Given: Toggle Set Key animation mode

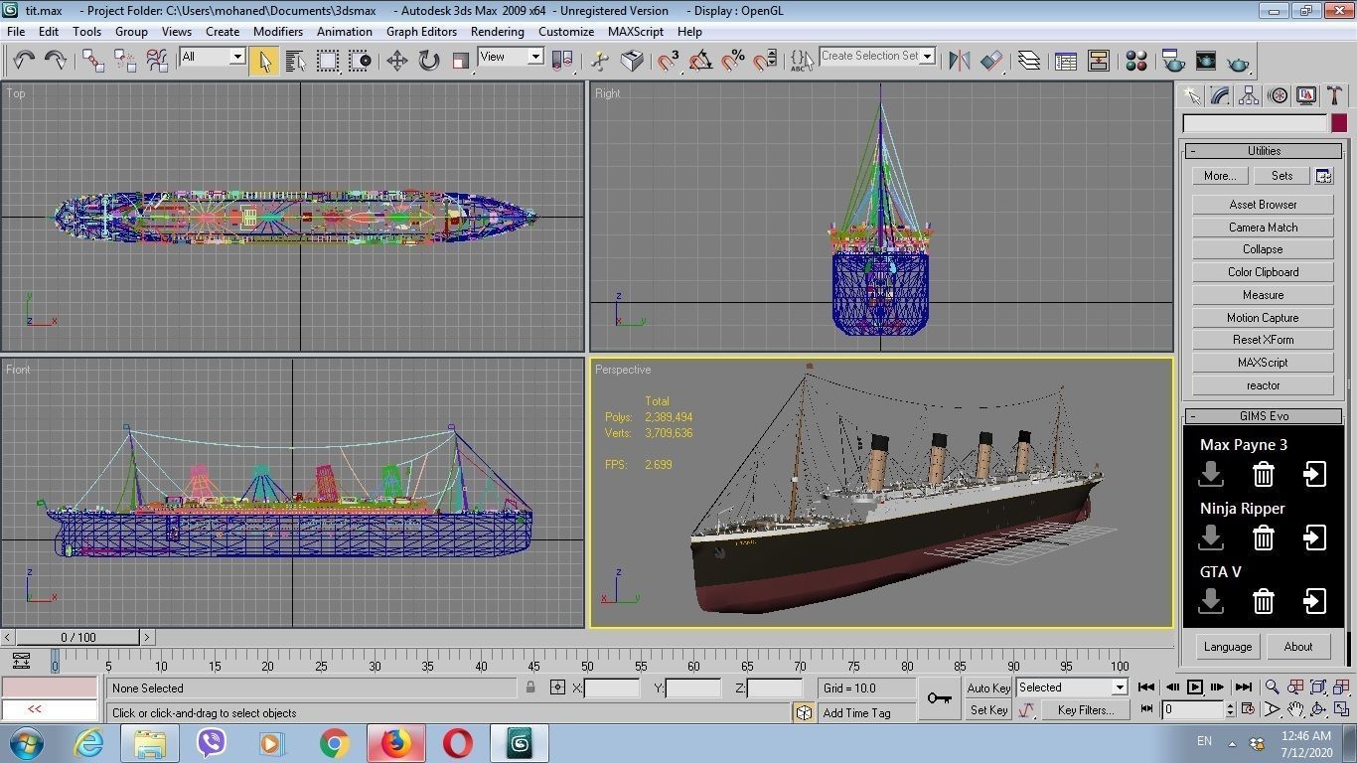Looking at the screenshot, I should click(x=988, y=709).
